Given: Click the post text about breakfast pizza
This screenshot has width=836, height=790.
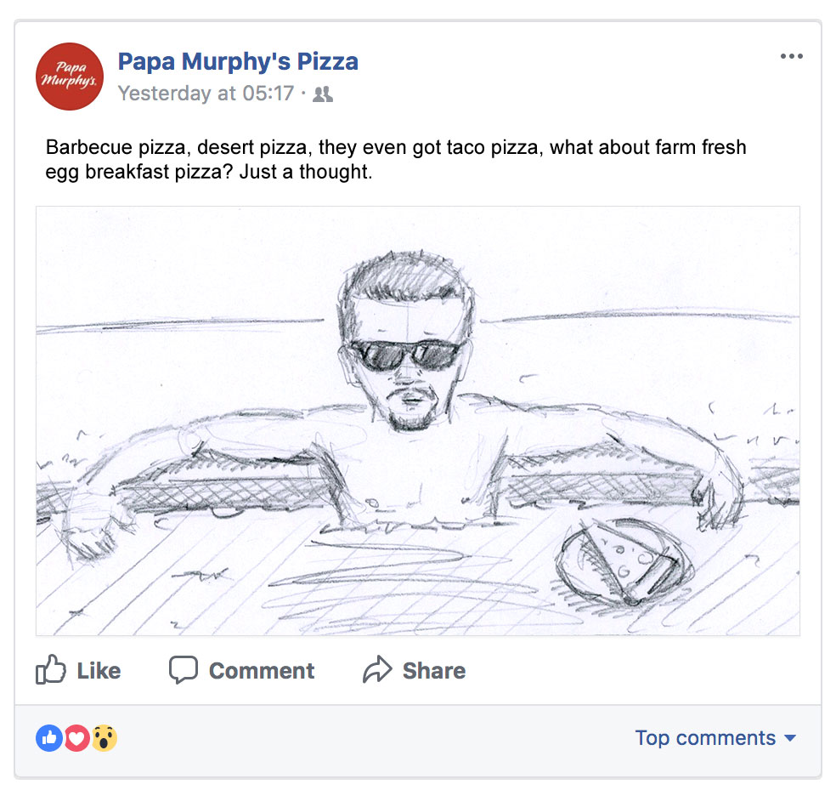Looking at the screenshot, I should click(396, 159).
